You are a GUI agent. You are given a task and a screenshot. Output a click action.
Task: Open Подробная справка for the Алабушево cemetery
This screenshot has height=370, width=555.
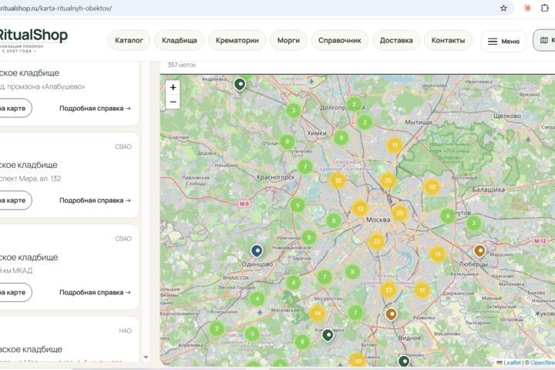tap(95, 109)
